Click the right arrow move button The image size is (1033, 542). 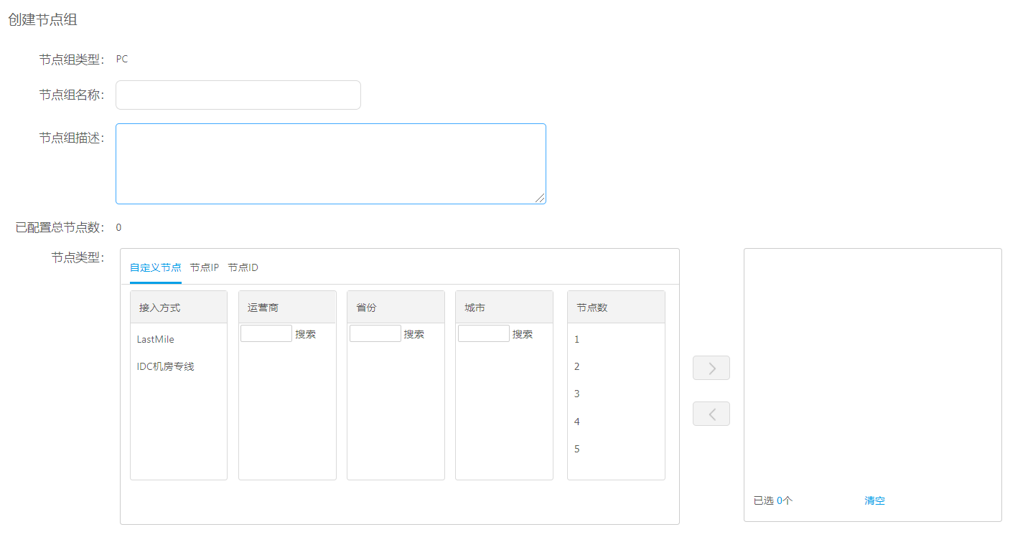(711, 368)
